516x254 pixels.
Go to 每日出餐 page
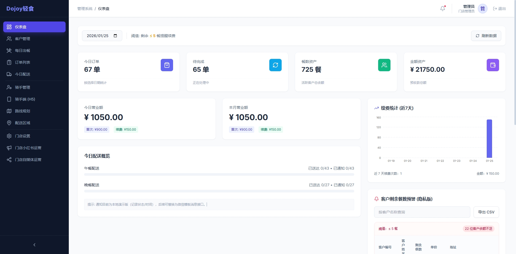23,51
